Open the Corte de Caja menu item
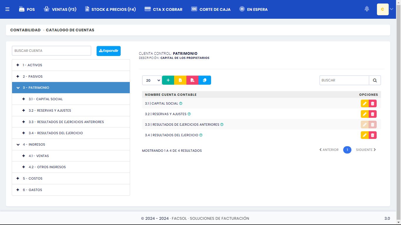Image resolution: width=401 pixels, height=225 pixels. (x=211, y=9)
